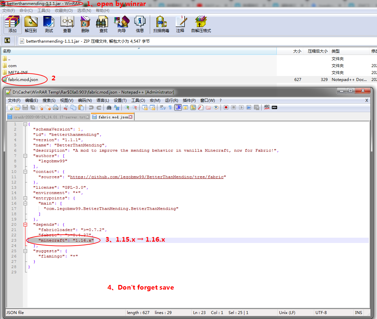This screenshot has height=319, width=377.
Task: Click the WinRAR Add (添加) toolbar icon
Action: [x=13, y=24]
